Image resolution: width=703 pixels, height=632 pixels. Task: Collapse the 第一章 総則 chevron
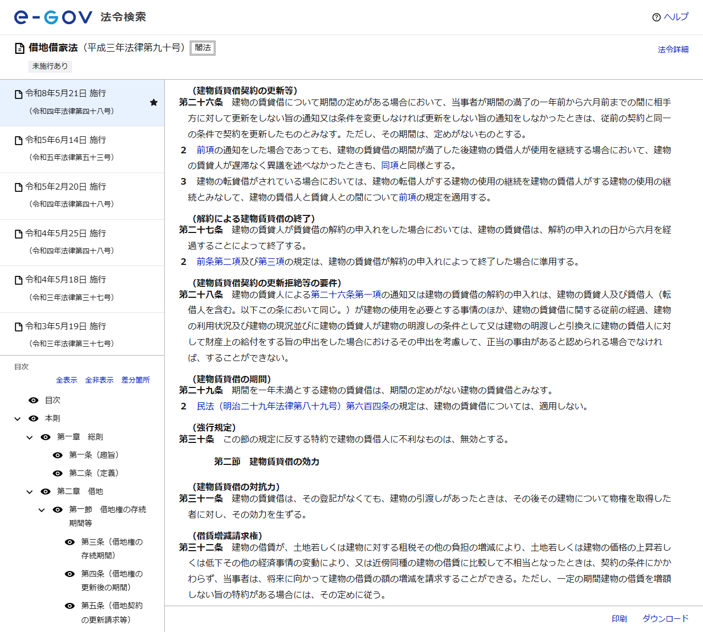pos(30,437)
